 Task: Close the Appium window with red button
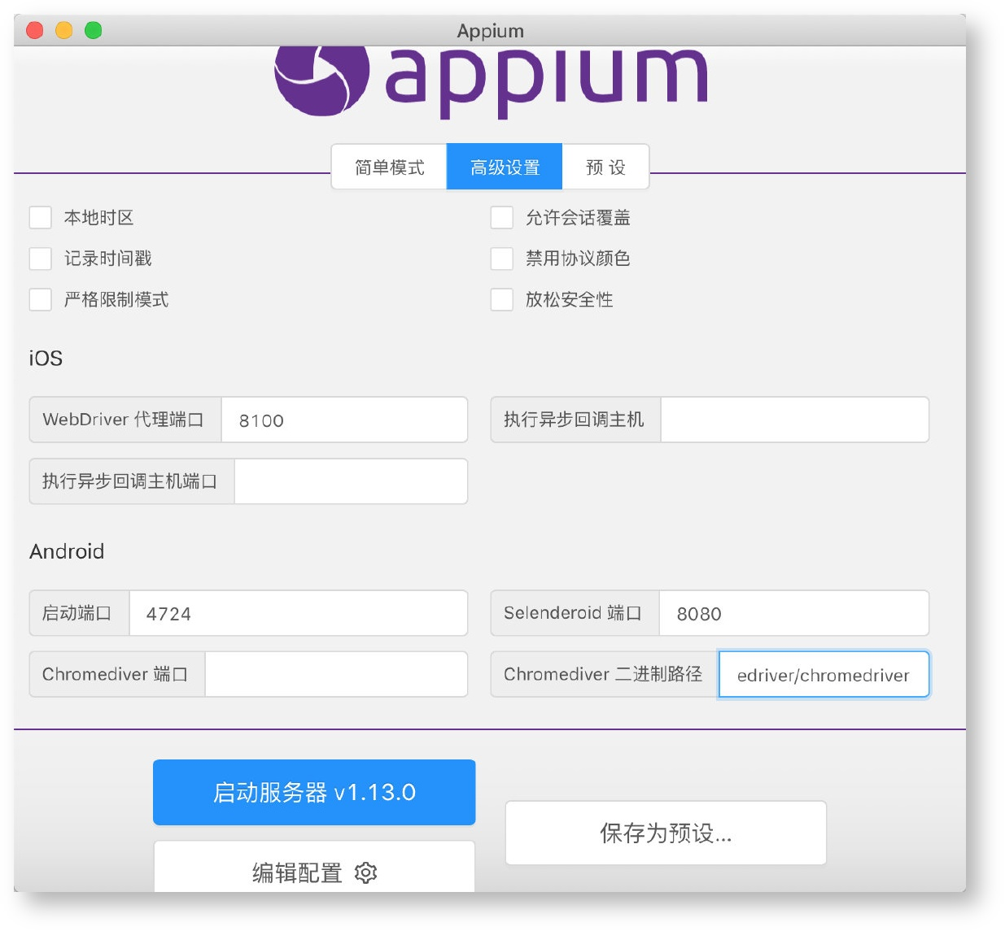tap(35, 30)
